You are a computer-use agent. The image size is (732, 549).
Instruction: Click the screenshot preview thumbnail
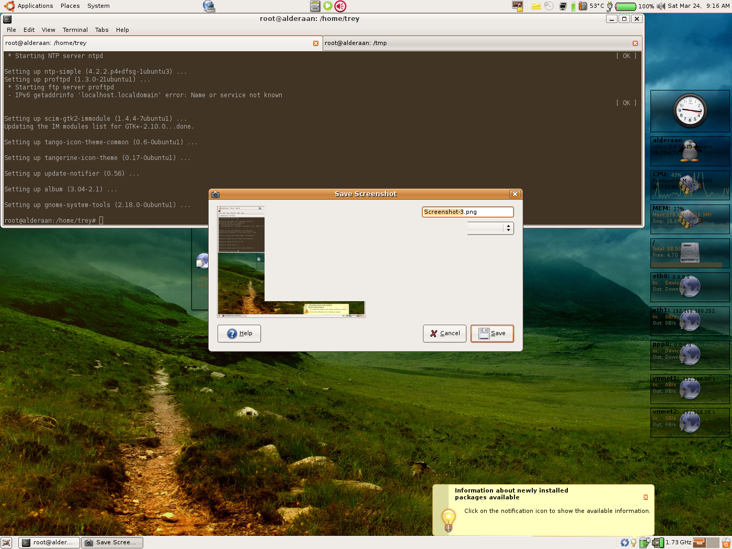point(291,261)
